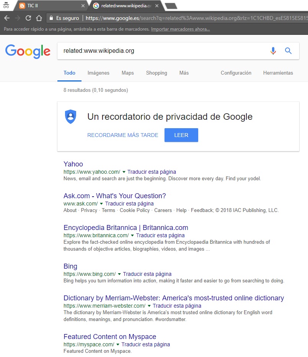
Task: Click the profile icon in the top-left corner
Action: [6, 6]
